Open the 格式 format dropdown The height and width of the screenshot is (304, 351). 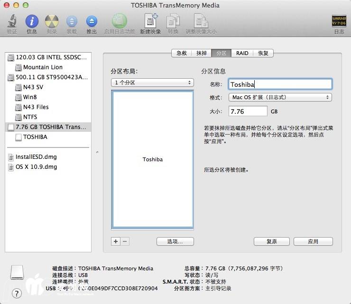(x=280, y=97)
